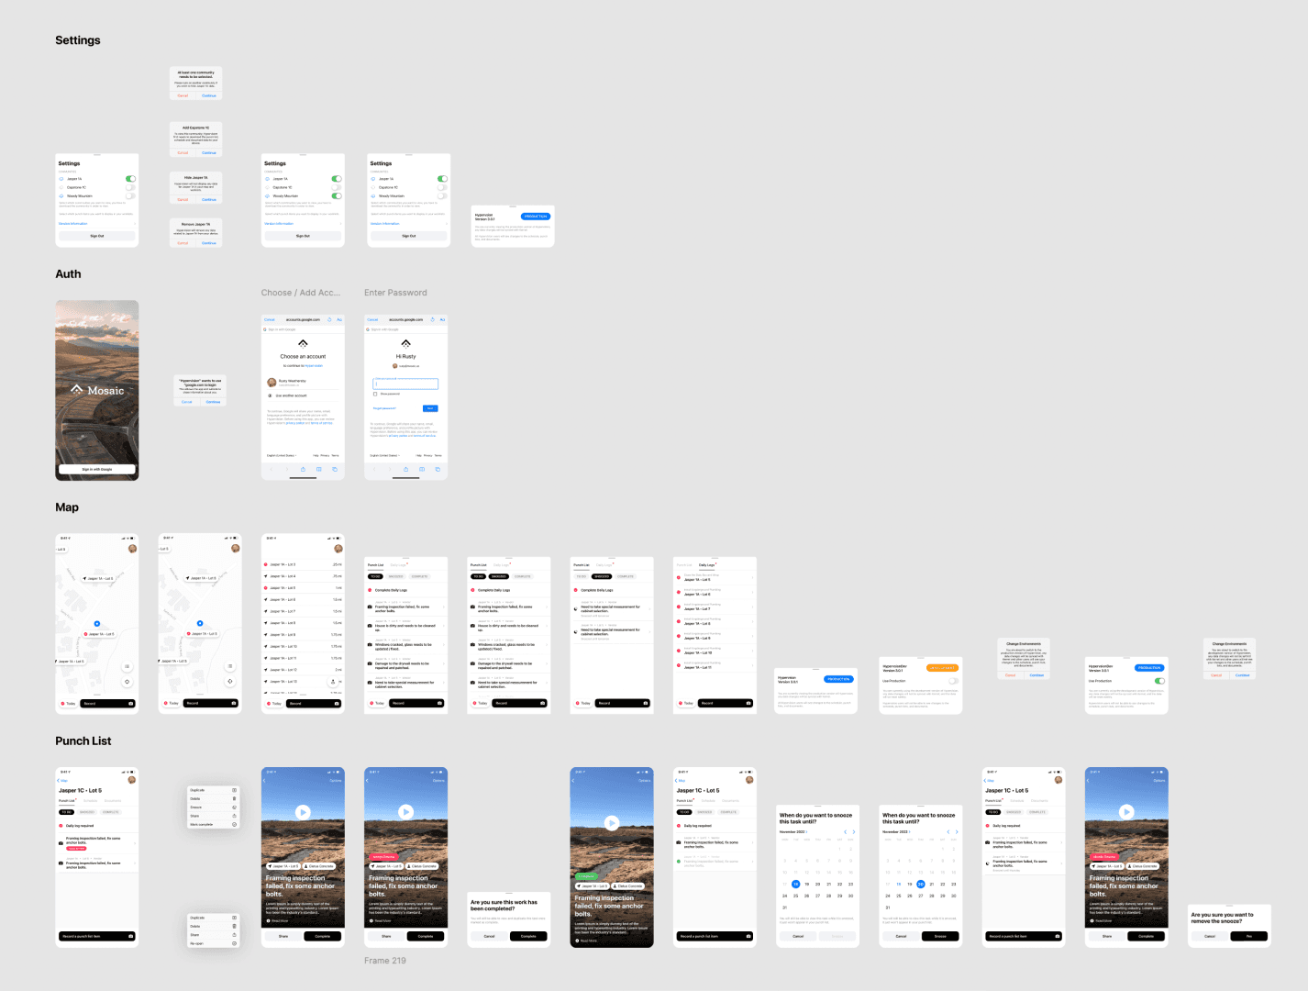Image resolution: width=1308 pixels, height=991 pixels.
Task: Click the orange DEVELOPMENT badge
Action: (x=942, y=668)
